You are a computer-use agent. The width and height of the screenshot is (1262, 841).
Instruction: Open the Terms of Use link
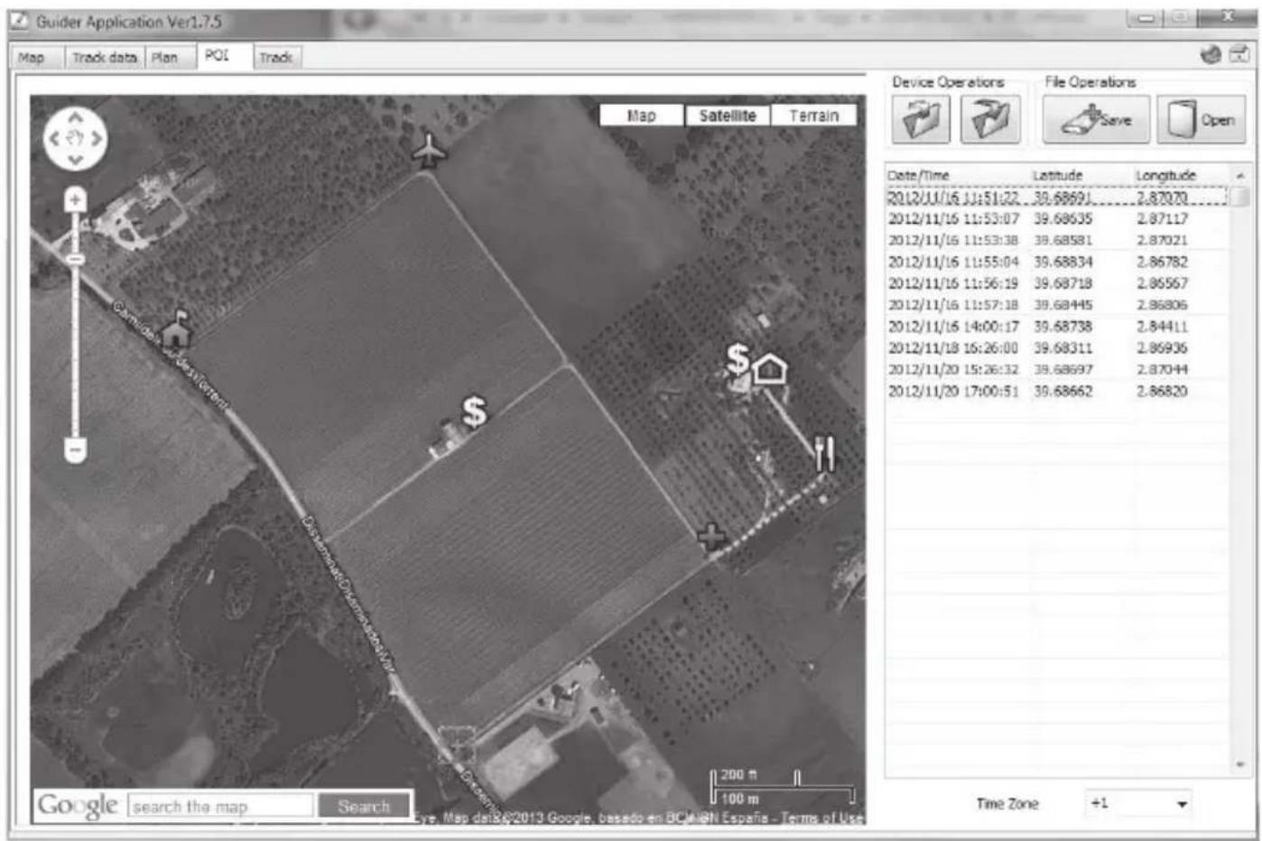pyautogui.click(x=822, y=818)
